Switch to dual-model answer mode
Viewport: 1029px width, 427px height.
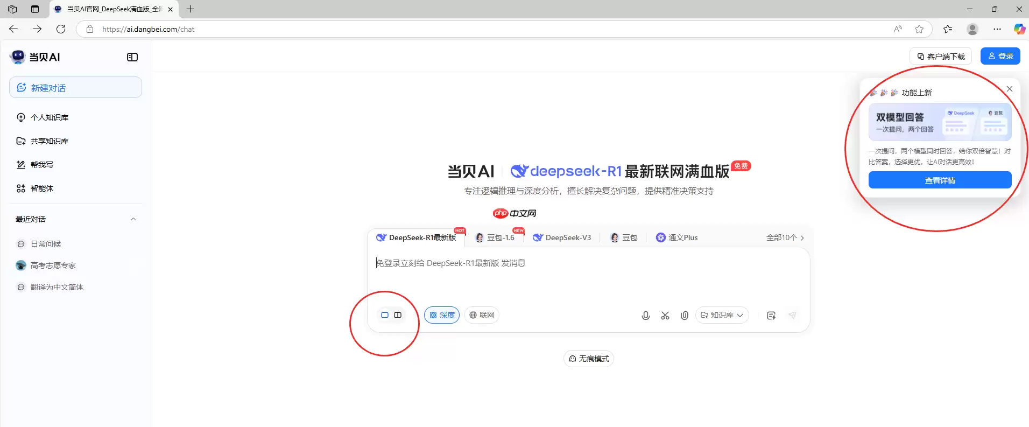tap(398, 315)
